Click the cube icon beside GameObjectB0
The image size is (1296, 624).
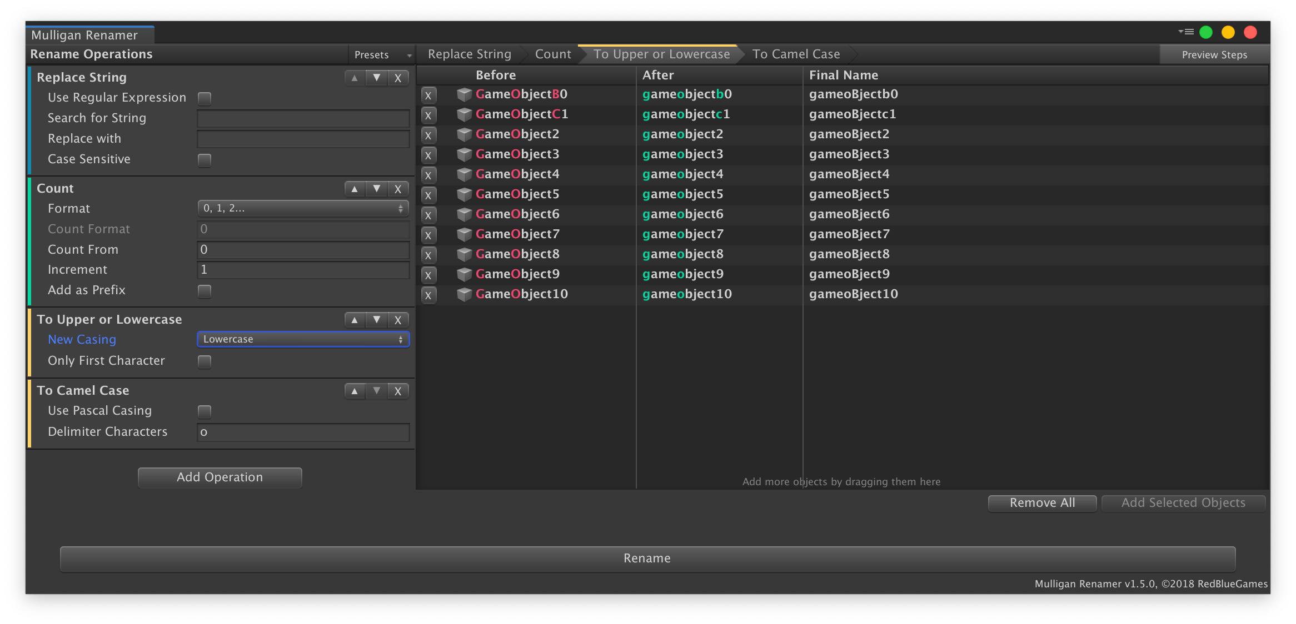(x=464, y=94)
